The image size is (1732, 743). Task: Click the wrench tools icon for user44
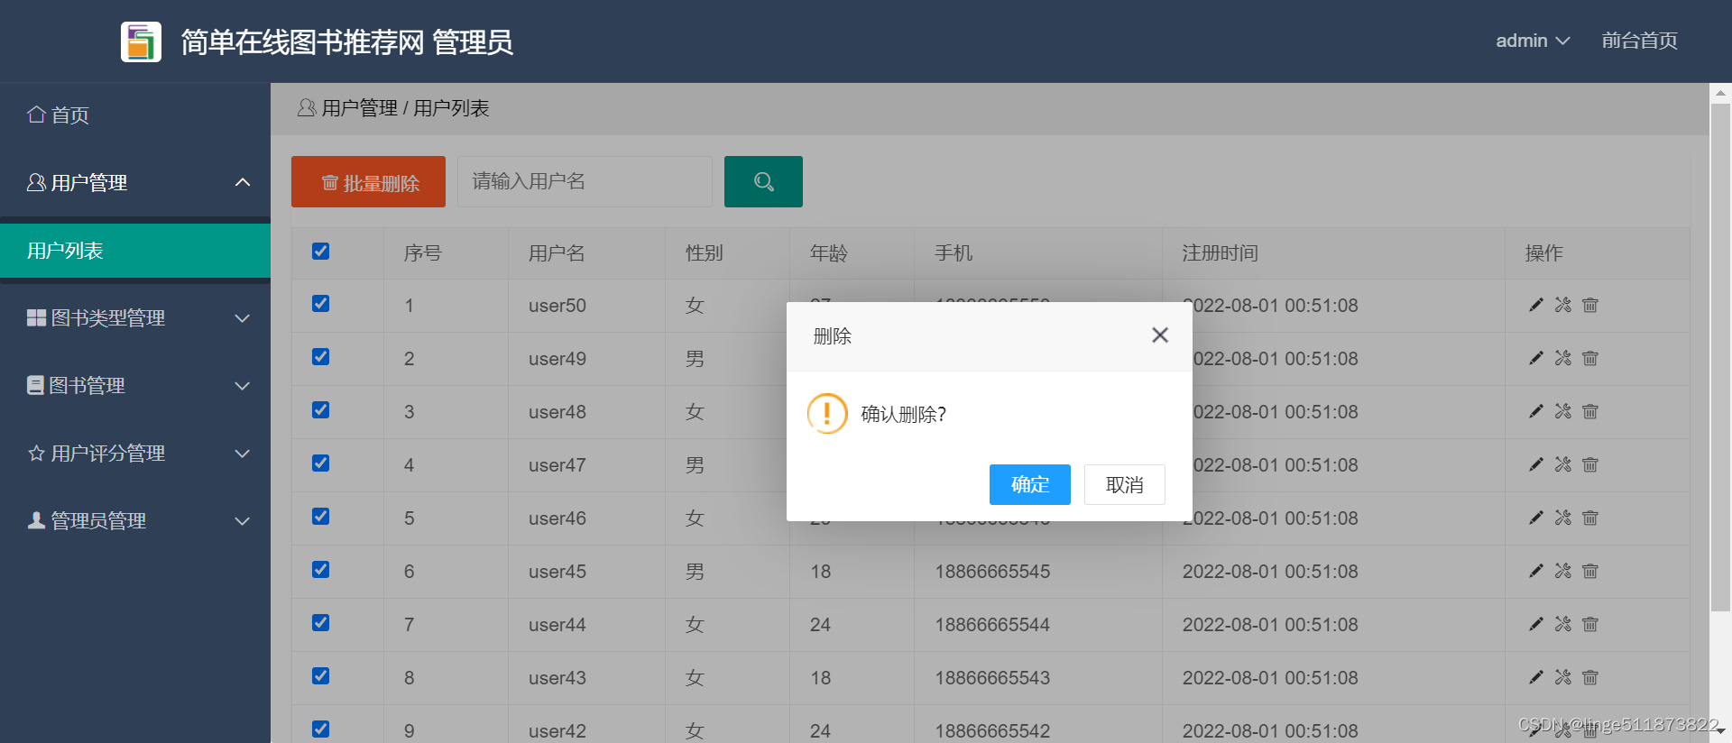coord(1563,624)
